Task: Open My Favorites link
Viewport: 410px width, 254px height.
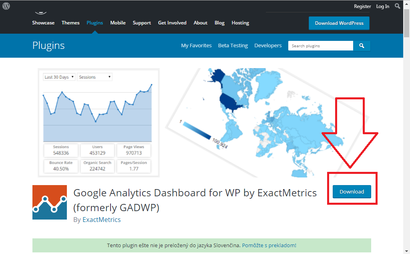Action: point(196,46)
